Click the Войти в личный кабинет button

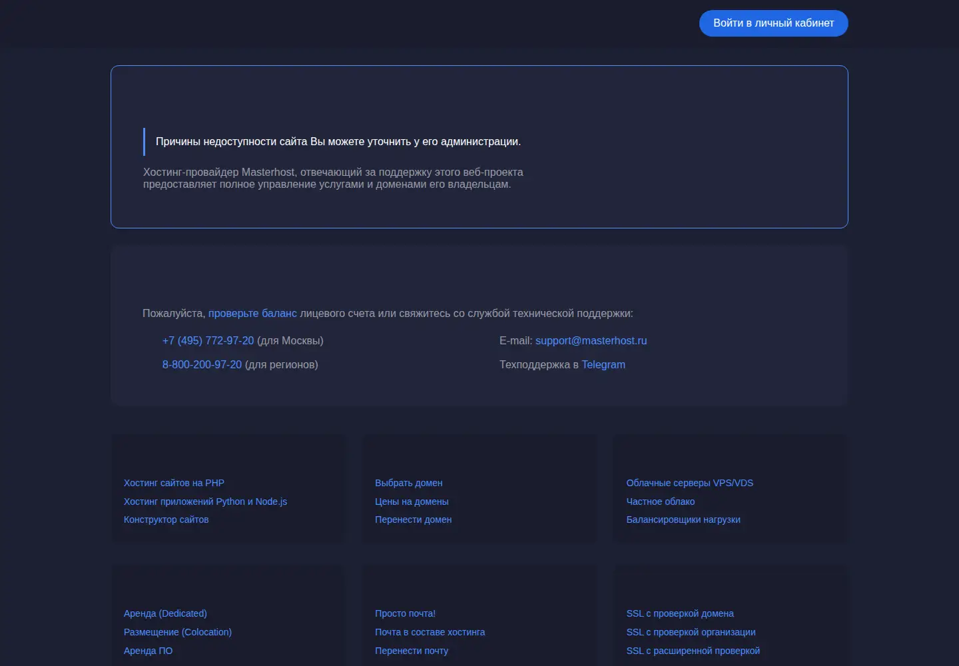pyautogui.click(x=773, y=23)
